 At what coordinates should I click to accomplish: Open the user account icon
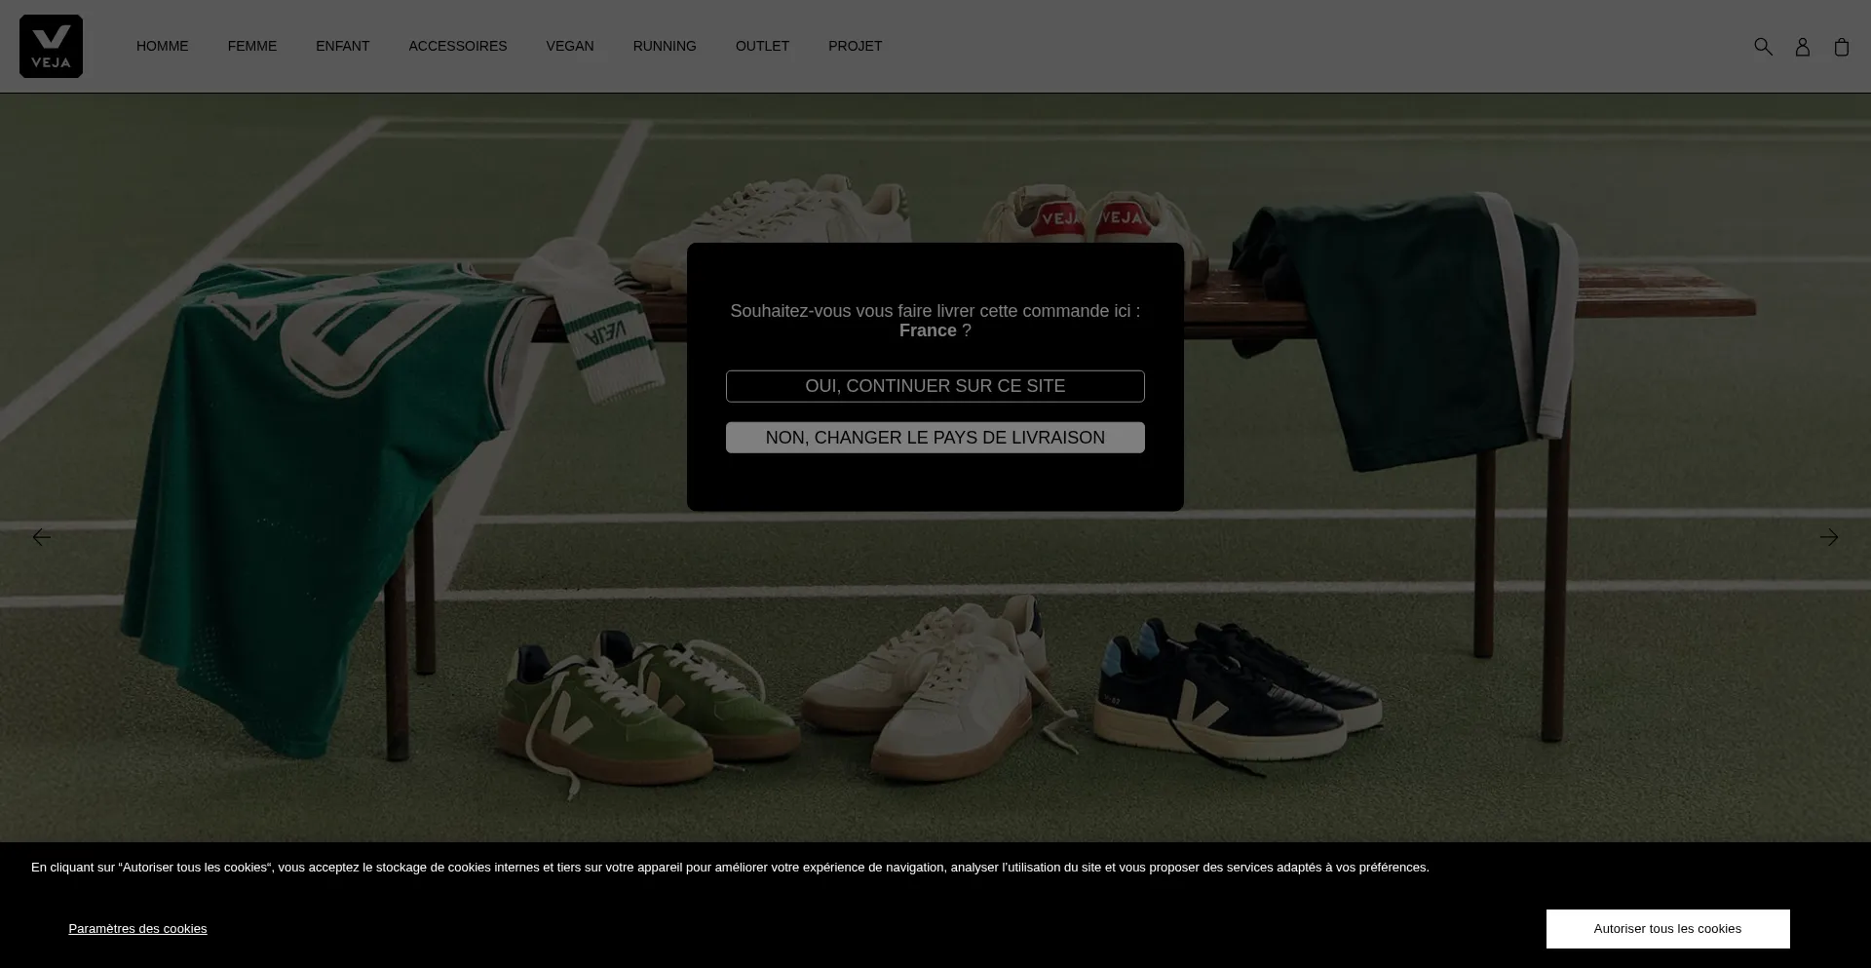pos(1802,47)
